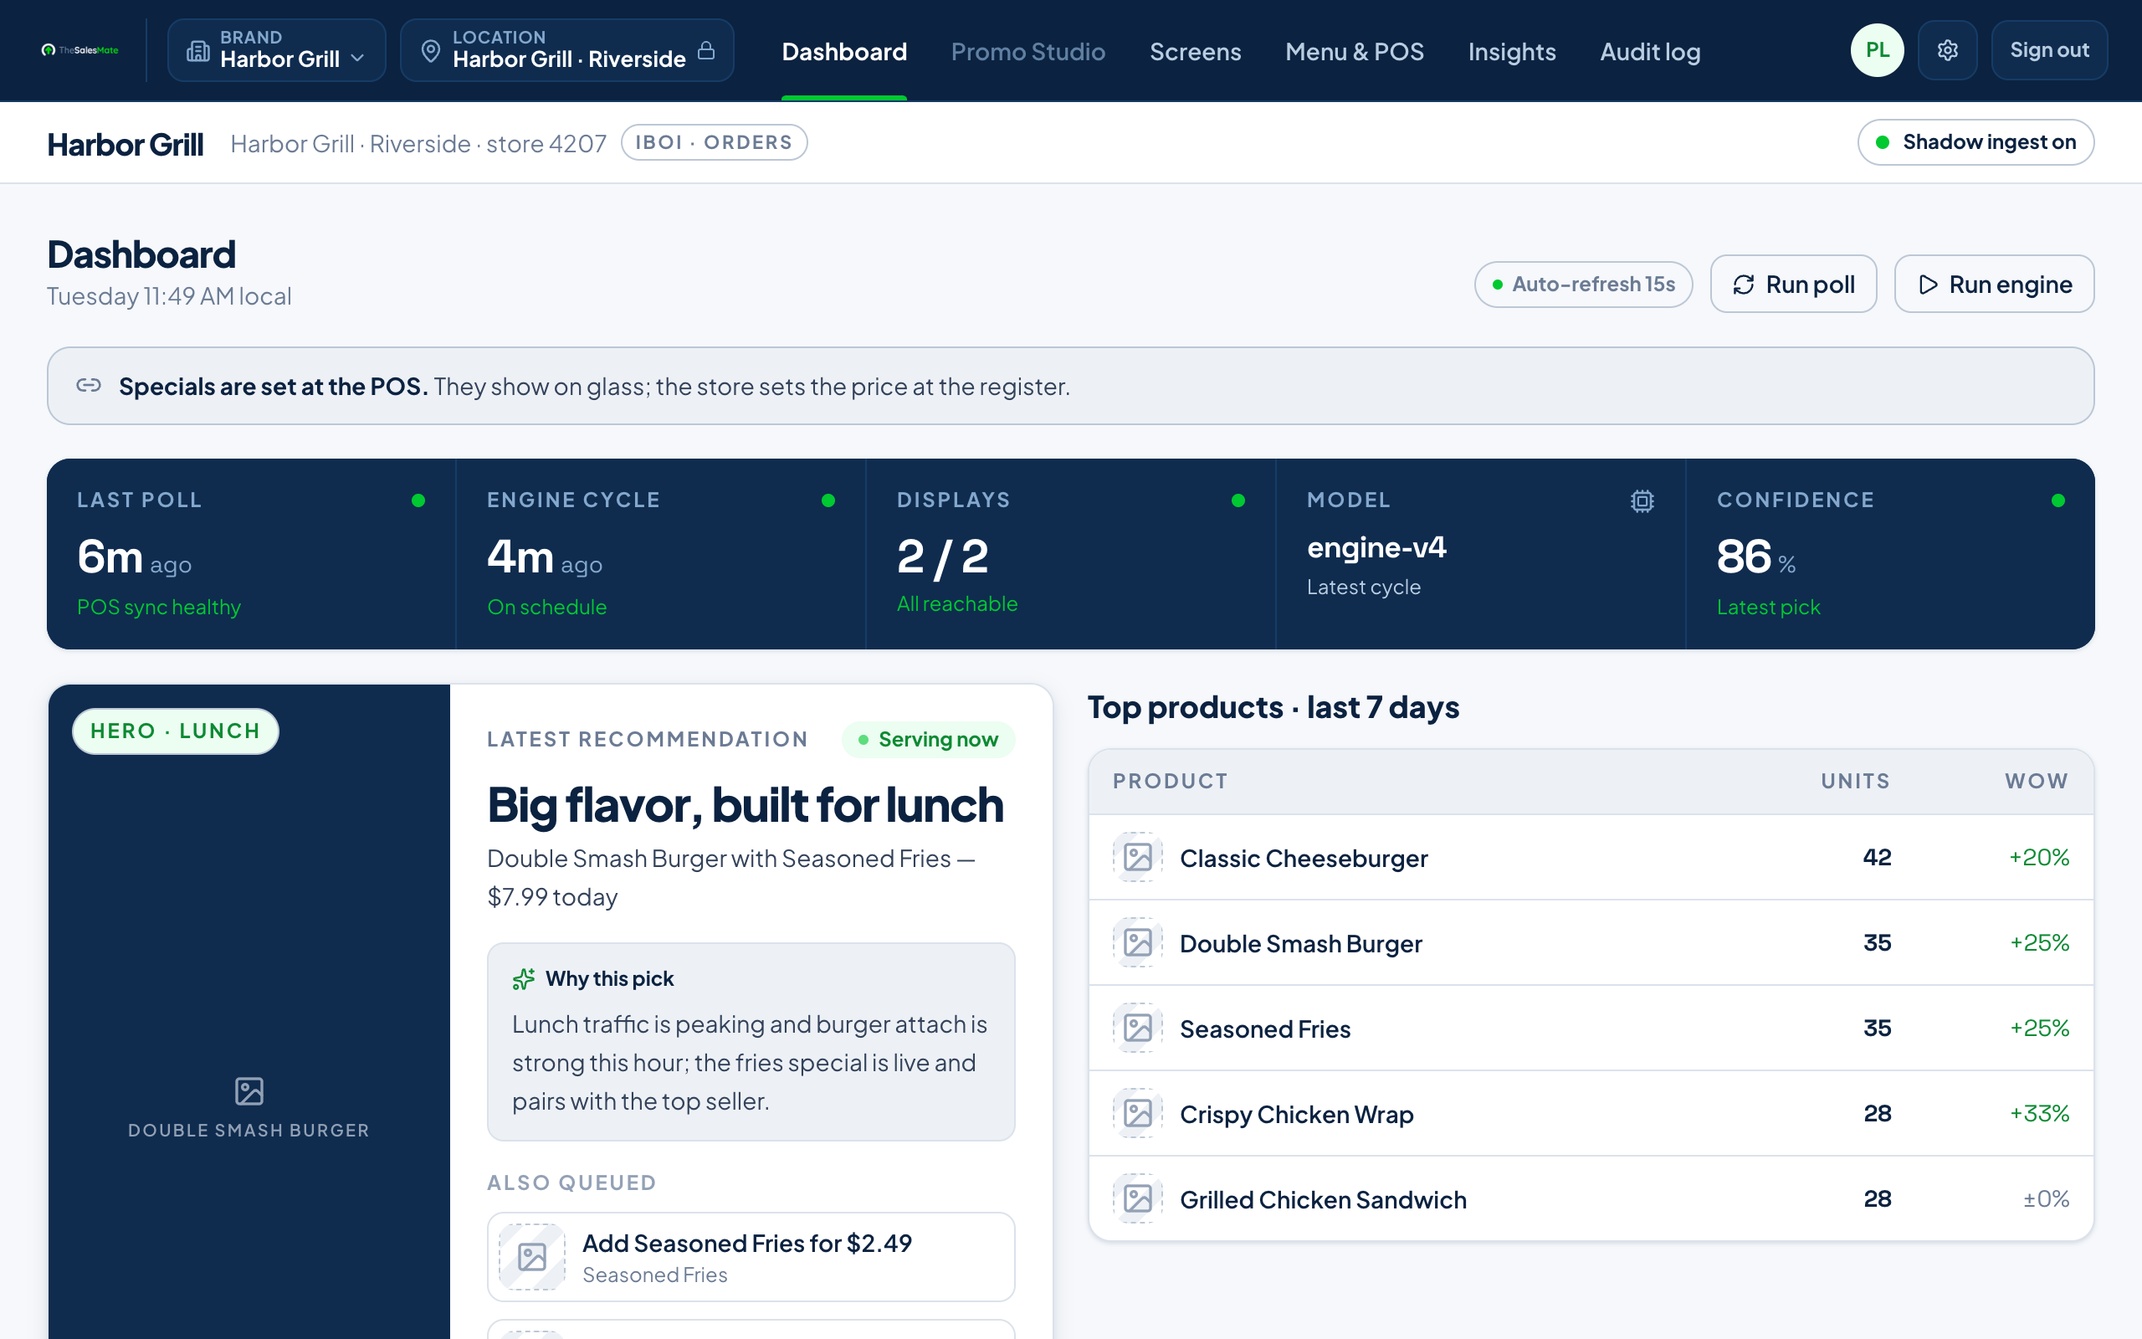Viewport: 2142px width, 1339px height.
Task: Click the ±0% WoW value
Action: 2046,1199
